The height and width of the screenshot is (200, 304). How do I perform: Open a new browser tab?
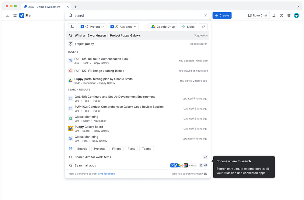(x=75, y=7)
